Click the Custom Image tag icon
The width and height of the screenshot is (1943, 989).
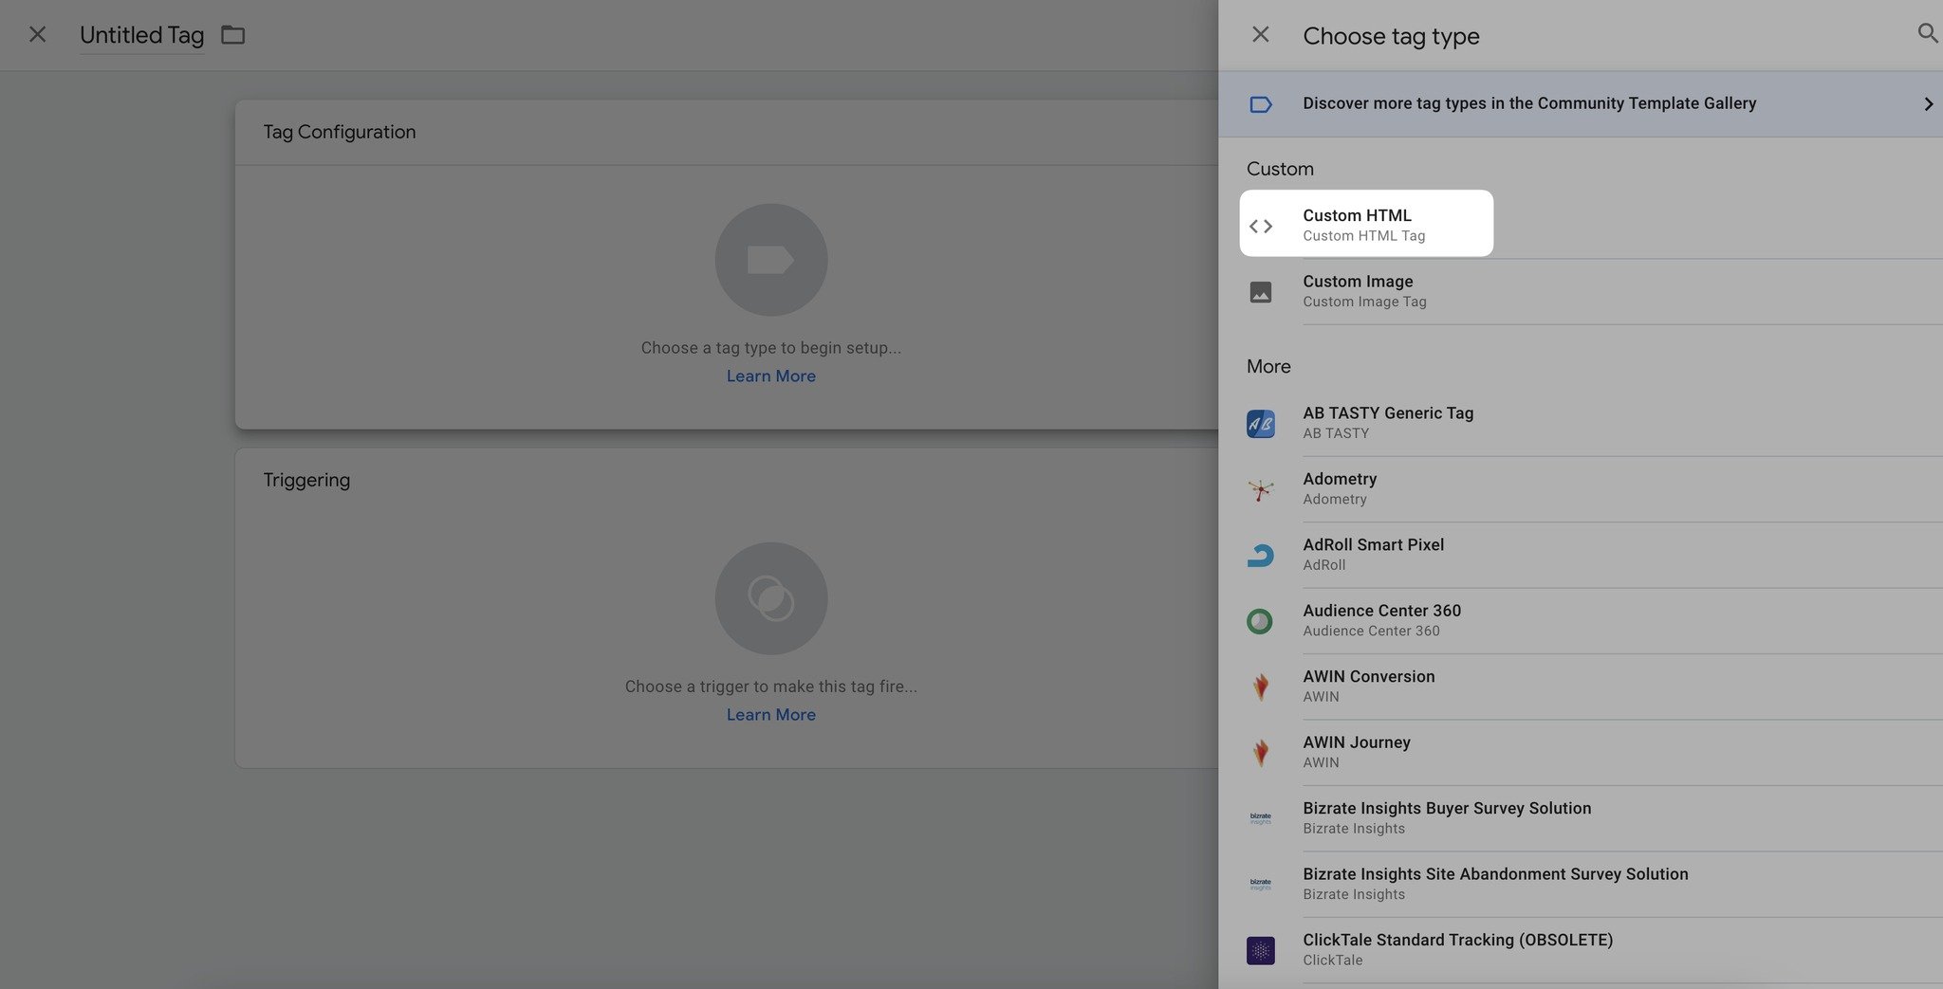tap(1261, 291)
